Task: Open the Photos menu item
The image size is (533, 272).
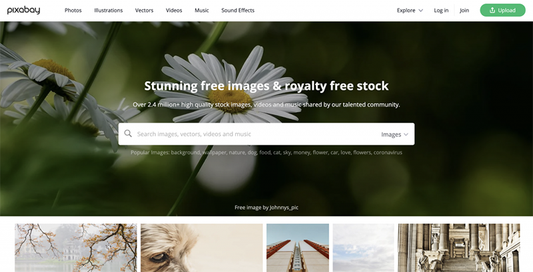Action: coord(73,11)
